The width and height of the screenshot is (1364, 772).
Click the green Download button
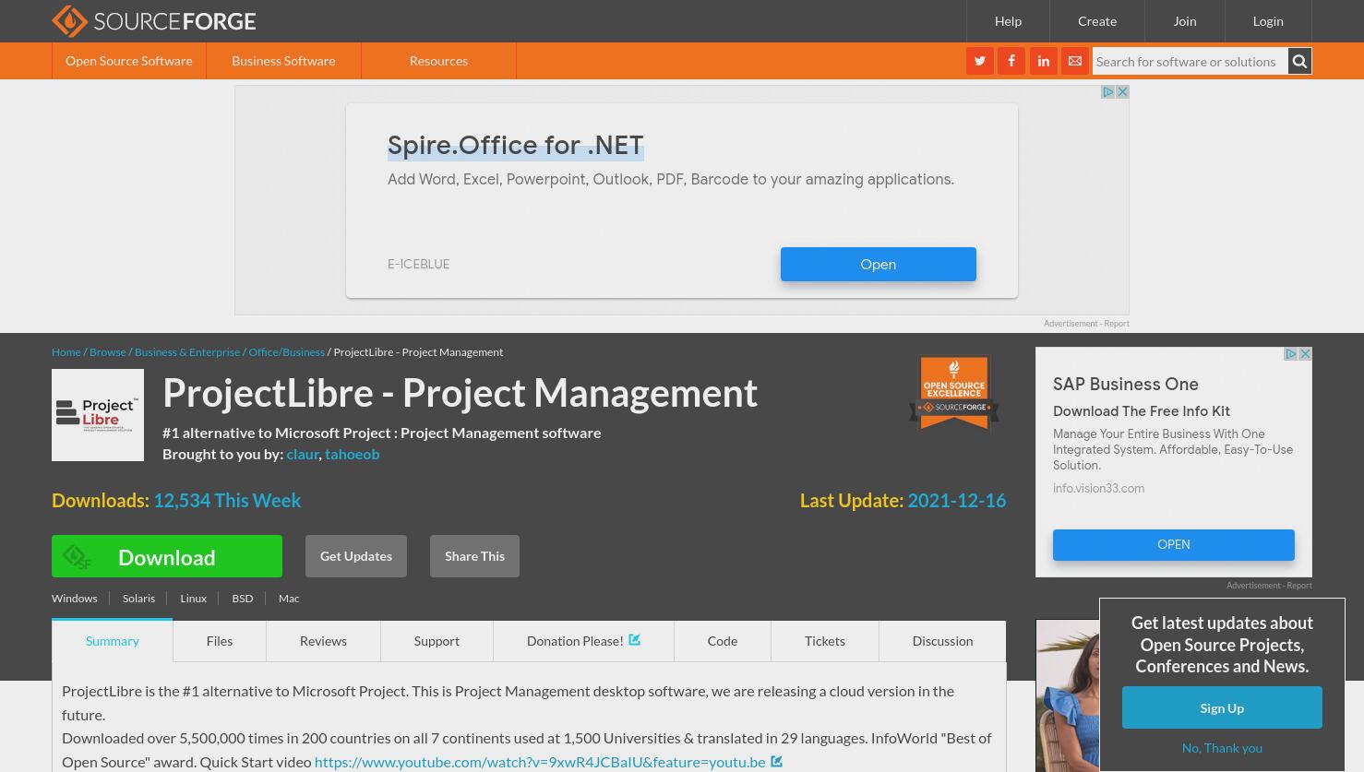[167, 556]
